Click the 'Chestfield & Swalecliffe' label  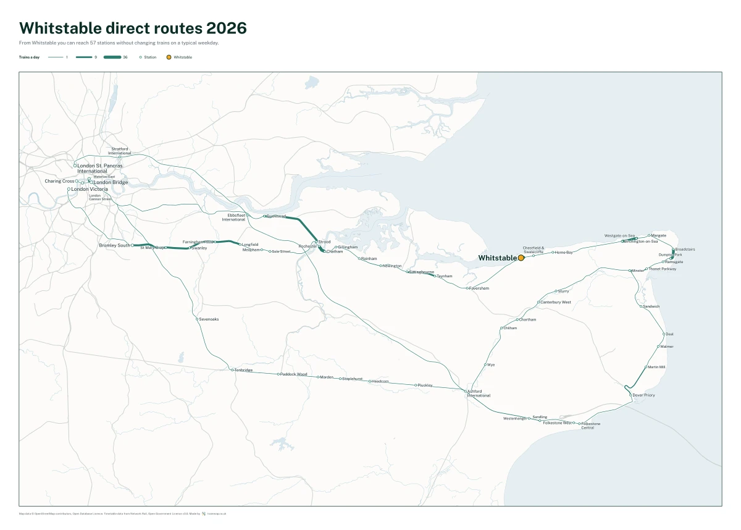533,250
